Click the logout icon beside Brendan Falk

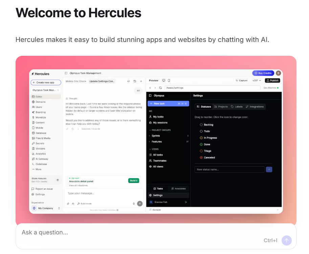pyautogui.click(x=186, y=202)
